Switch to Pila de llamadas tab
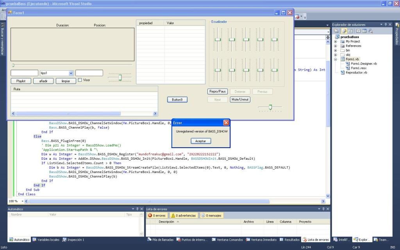400x250 pixels. [x=161, y=240]
